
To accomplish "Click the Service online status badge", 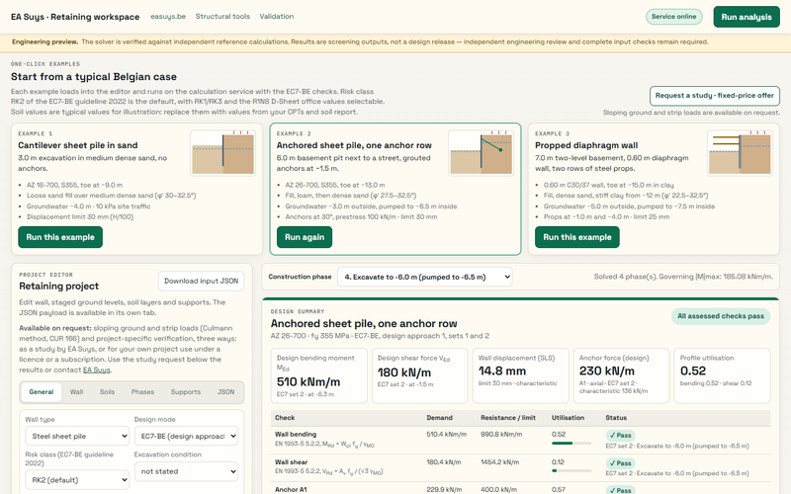I will (x=673, y=17).
